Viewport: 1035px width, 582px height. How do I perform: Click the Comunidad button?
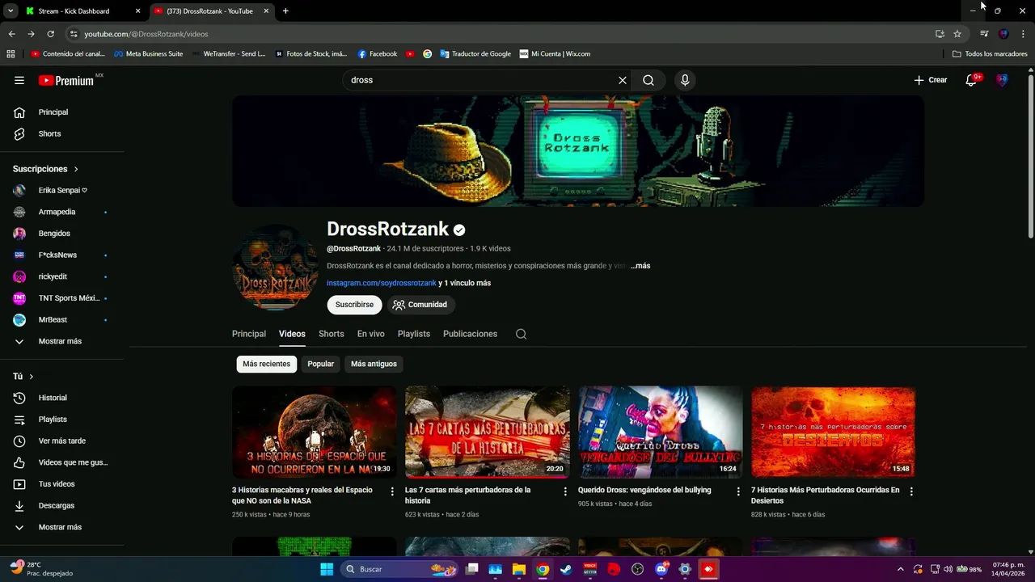tap(421, 305)
